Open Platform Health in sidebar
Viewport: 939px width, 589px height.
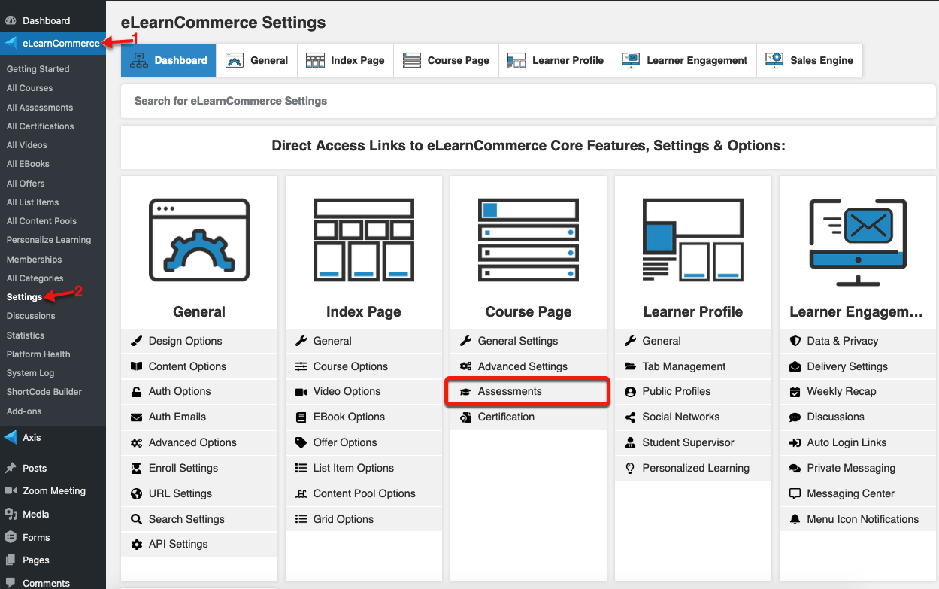click(x=38, y=354)
